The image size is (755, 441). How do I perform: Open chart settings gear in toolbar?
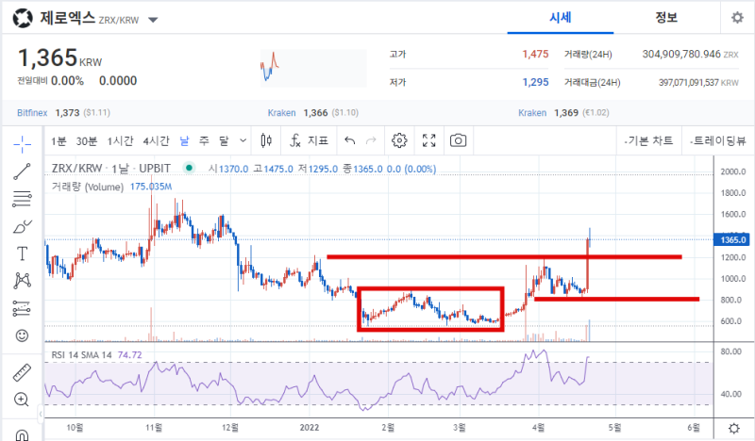399,140
